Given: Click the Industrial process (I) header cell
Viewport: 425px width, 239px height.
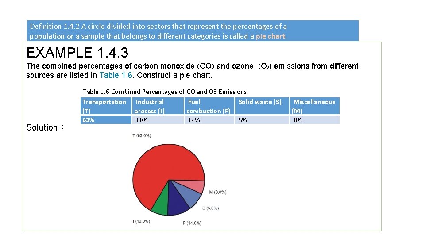Looking at the screenshot, I should coord(158,106).
